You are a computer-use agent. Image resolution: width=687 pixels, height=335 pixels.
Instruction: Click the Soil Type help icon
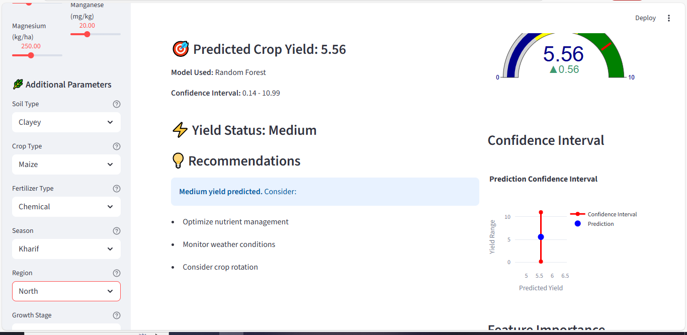(x=117, y=104)
